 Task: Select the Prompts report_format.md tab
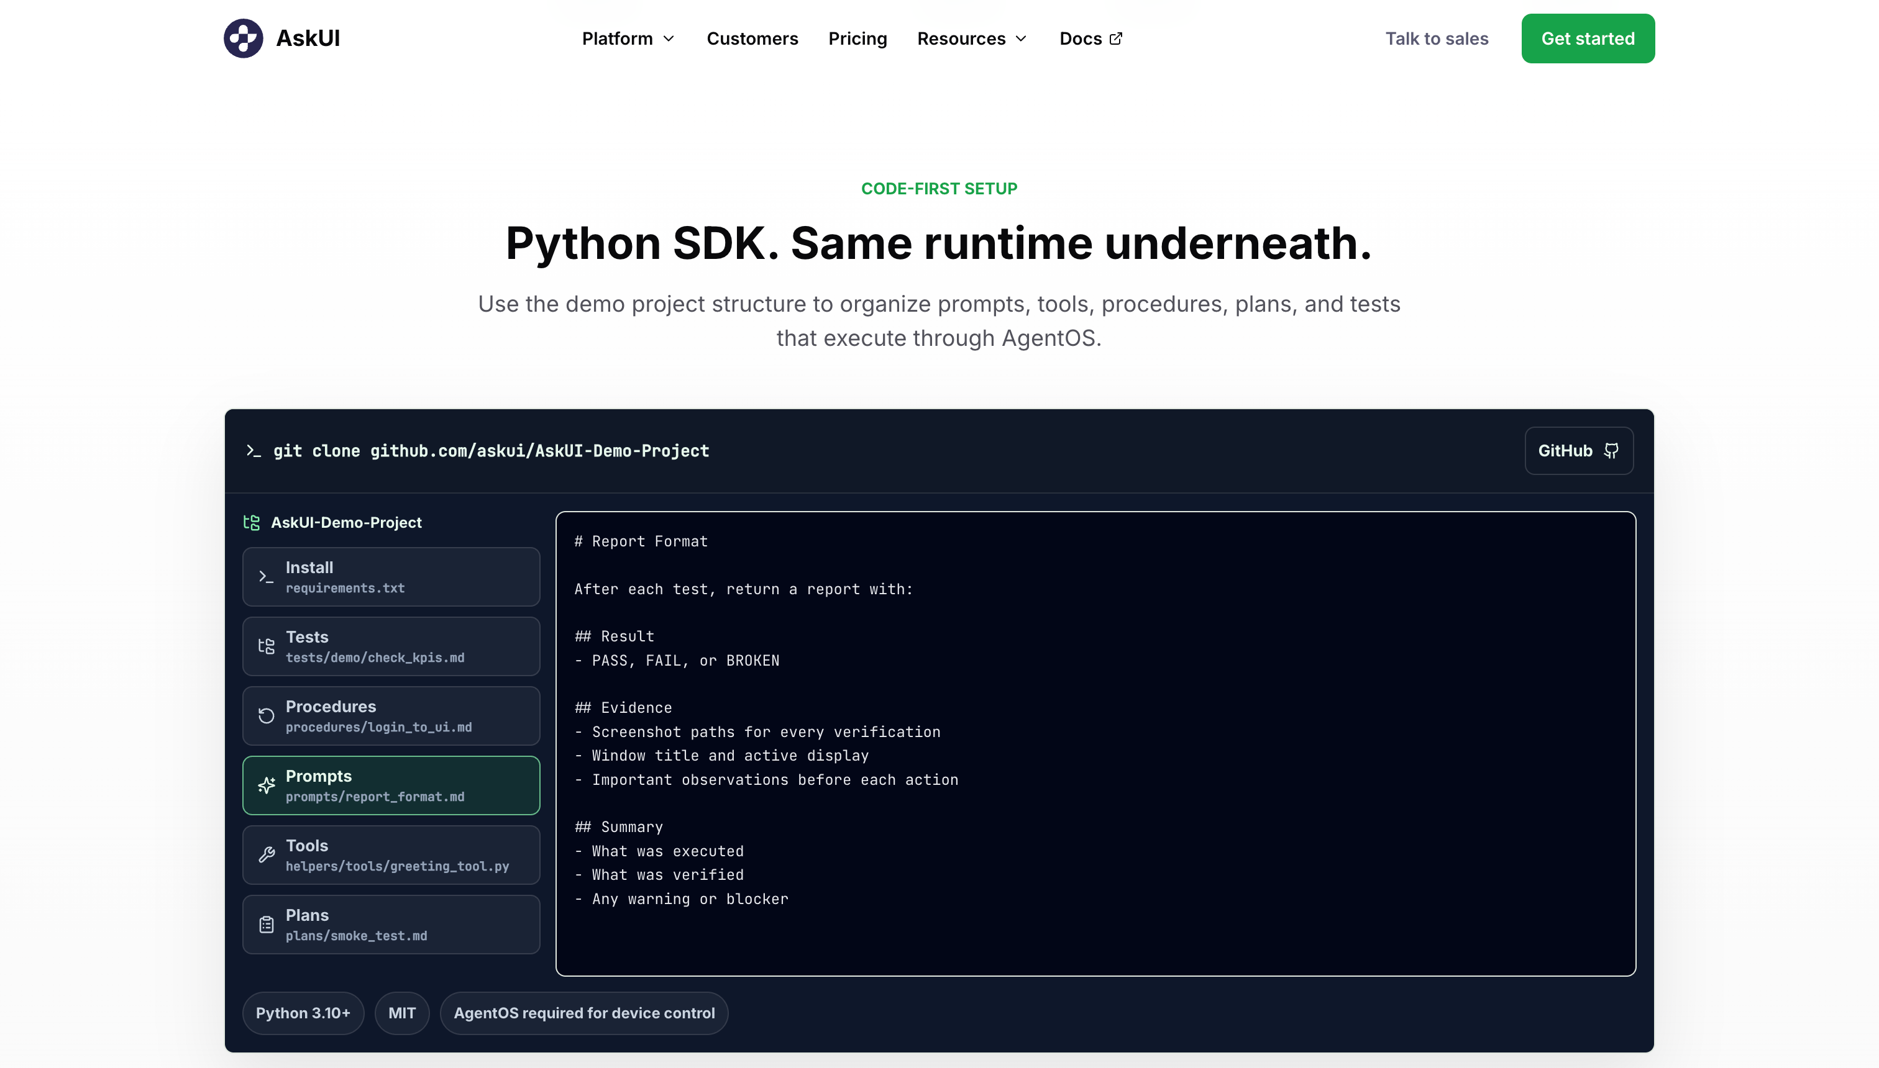(x=391, y=785)
